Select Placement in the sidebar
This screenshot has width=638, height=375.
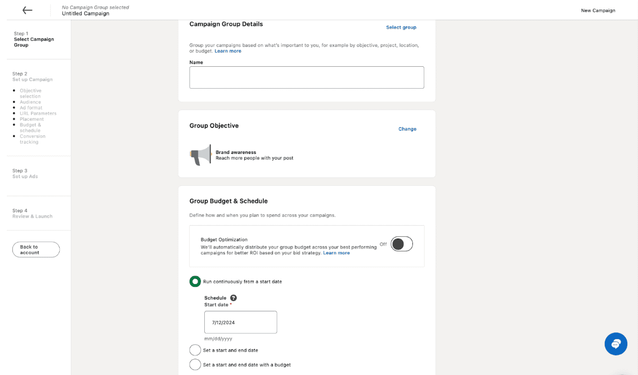coord(32,119)
